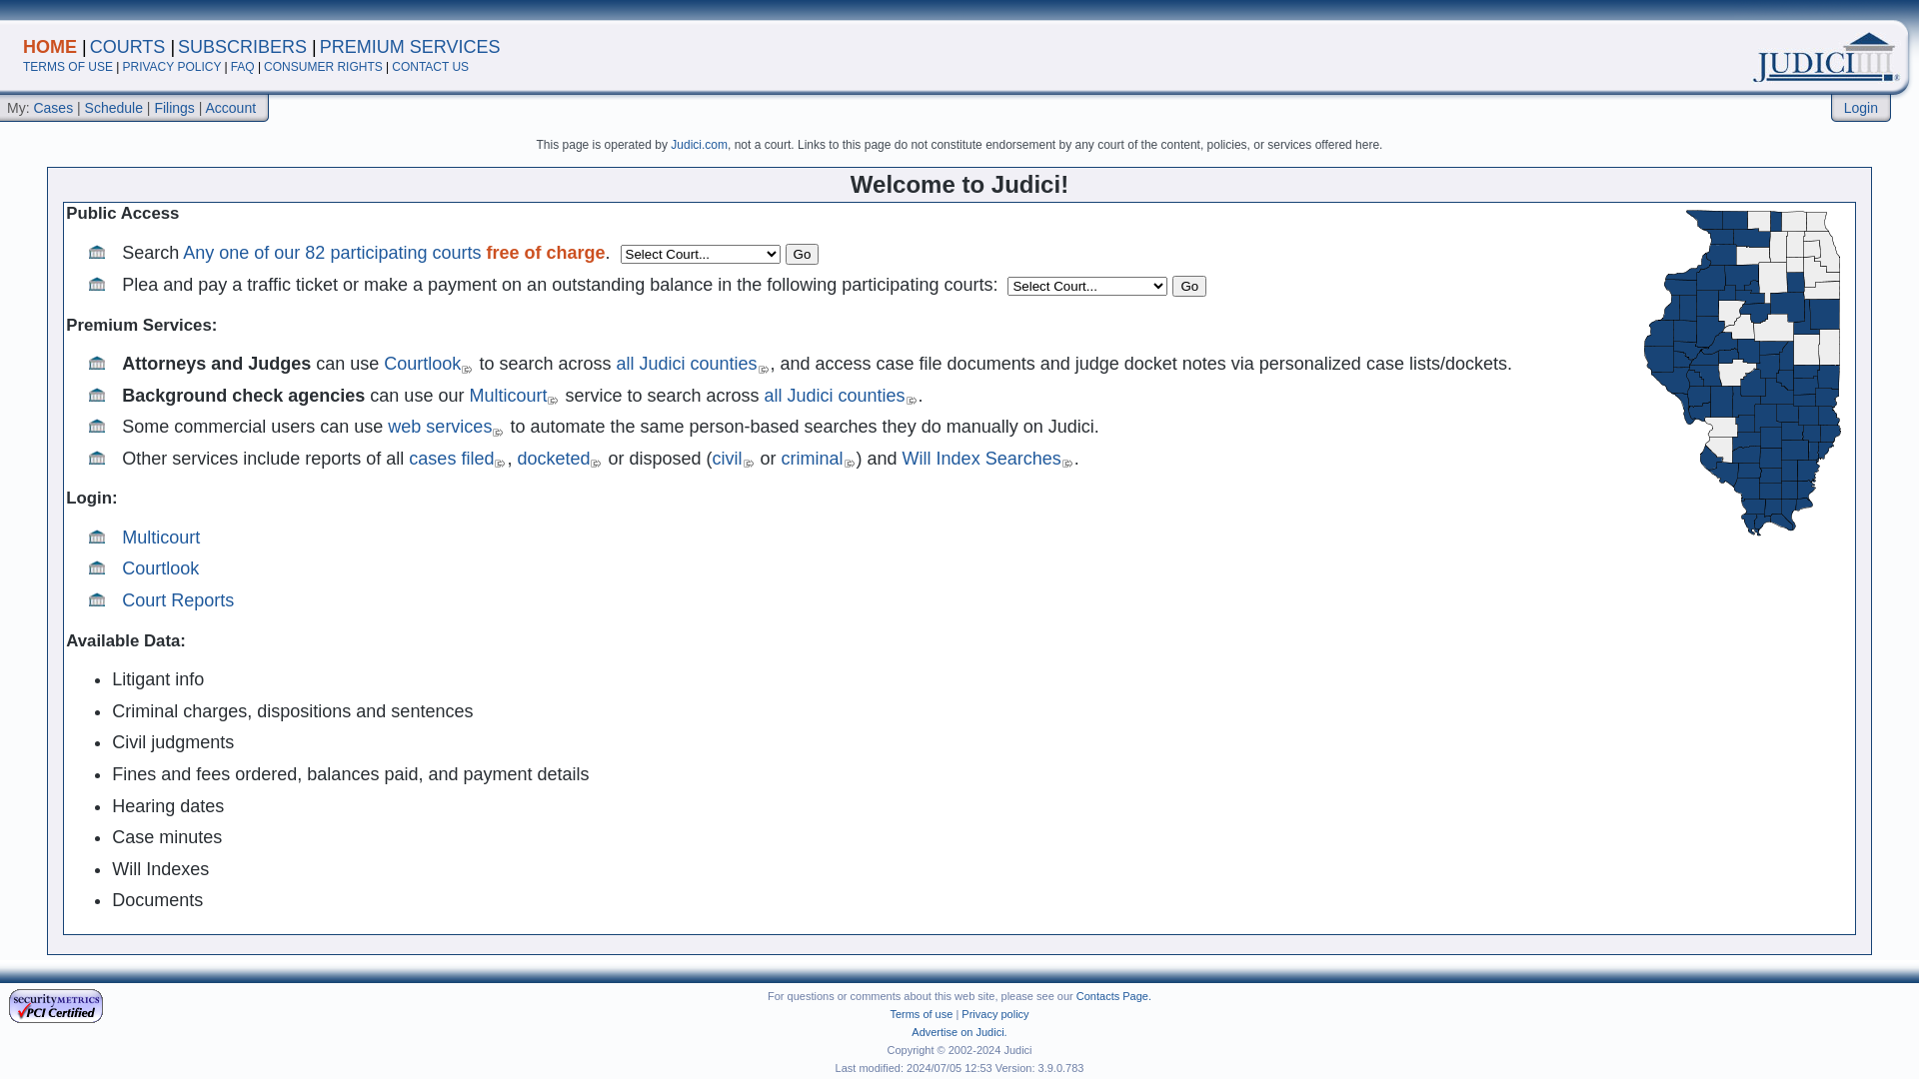Click Go next to the payment court dropdown

[1189, 287]
